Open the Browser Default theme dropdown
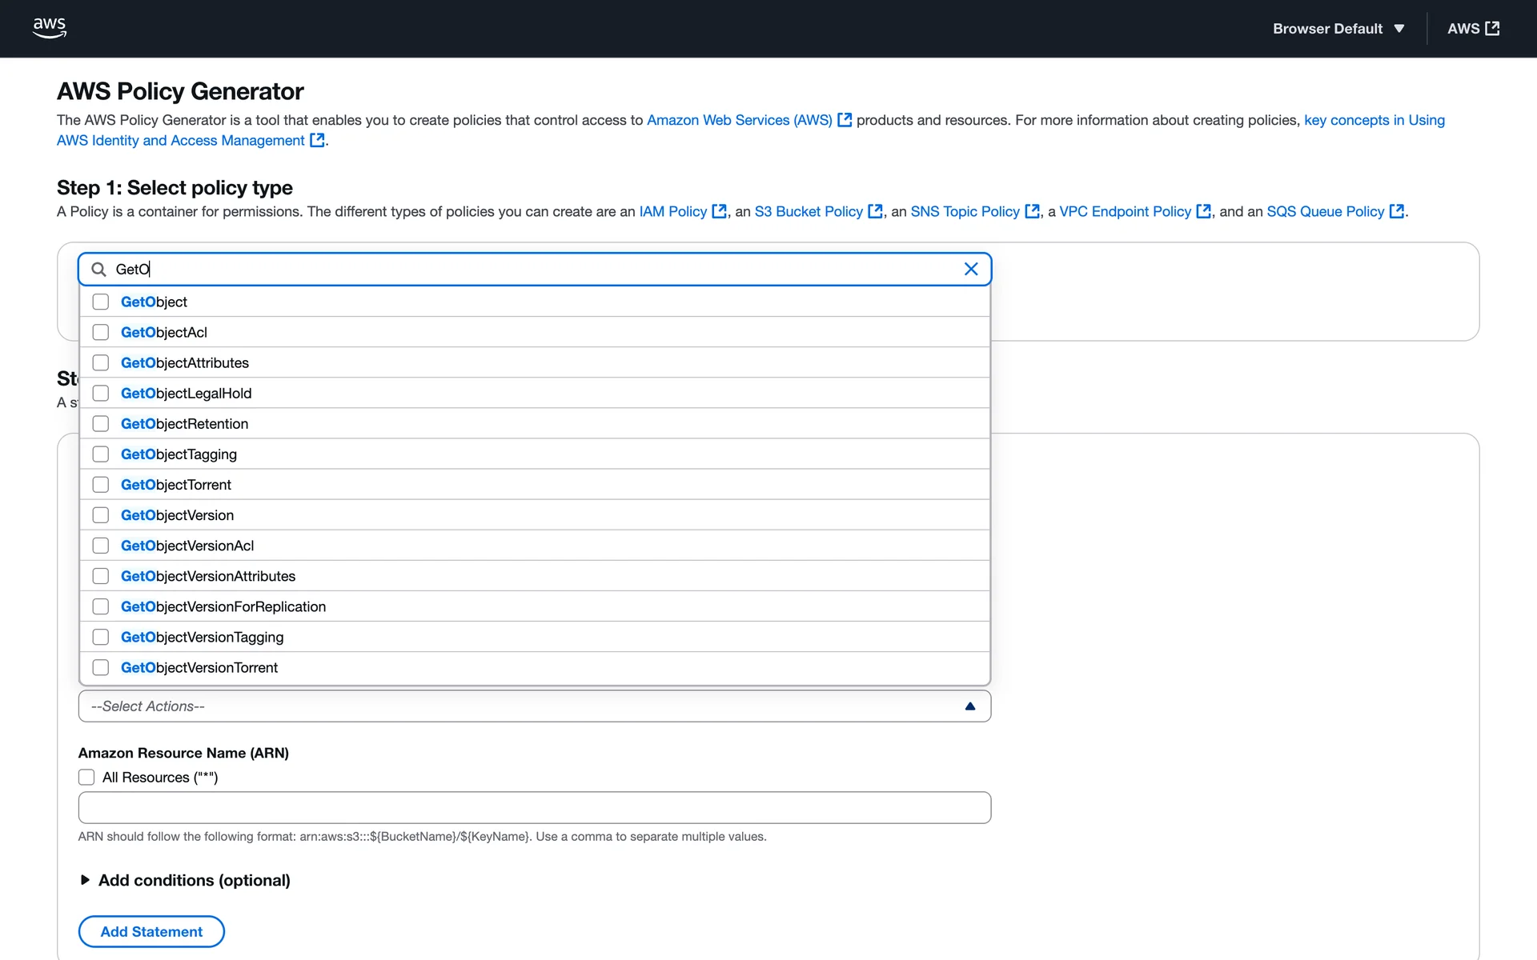The width and height of the screenshot is (1537, 960). (x=1338, y=29)
